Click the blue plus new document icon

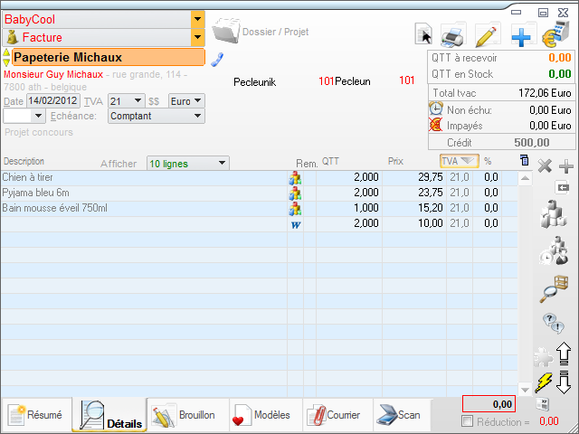click(x=522, y=35)
